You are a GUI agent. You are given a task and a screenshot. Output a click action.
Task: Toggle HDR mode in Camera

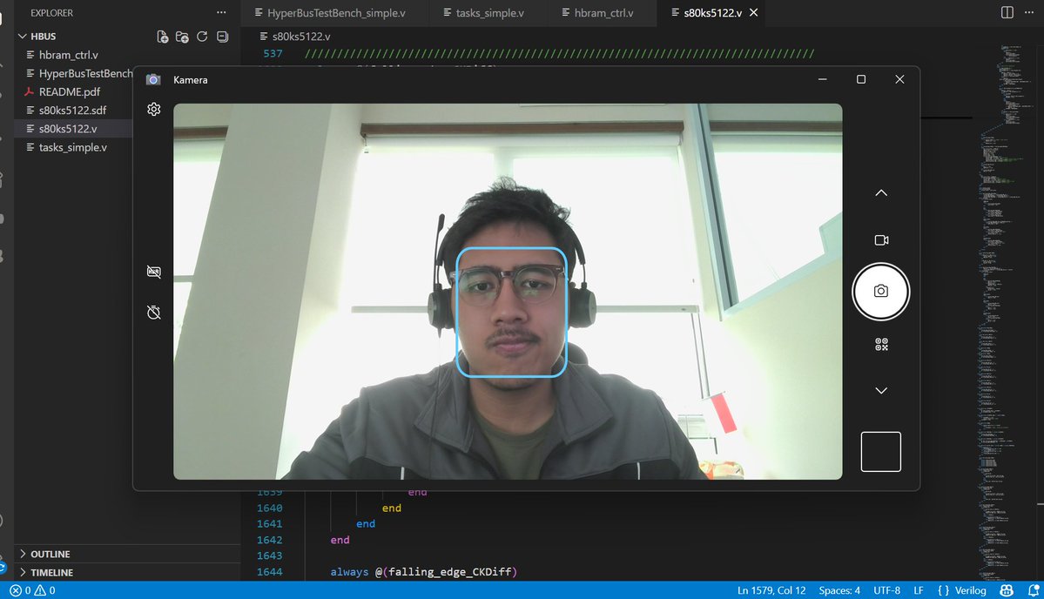point(154,272)
